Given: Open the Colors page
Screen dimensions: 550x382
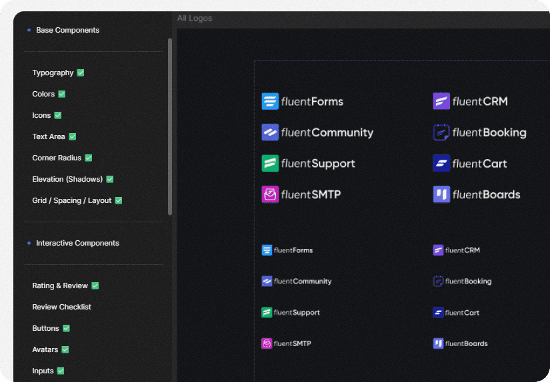Looking at the screenshot, I should pos(43,95).
